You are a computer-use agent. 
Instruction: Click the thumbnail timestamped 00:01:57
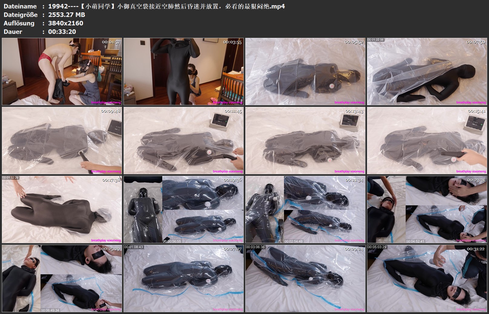pos(62,71)
